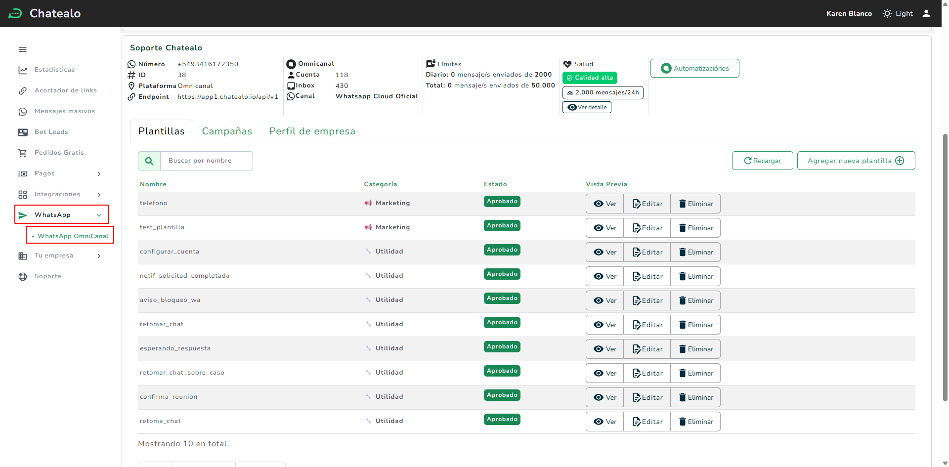Screen dimensions: 949x467
Task: Open the Automatizaciónes button
Action: [x=695, y=68]
